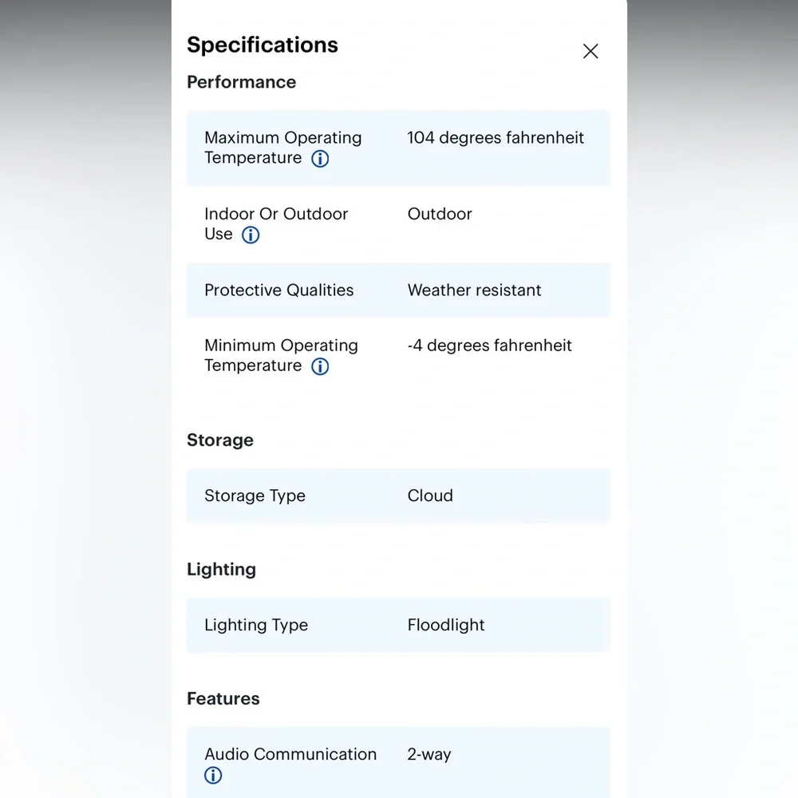
Task: Click the 104 degrees fahrenheit value
Action: click(496, 138)
